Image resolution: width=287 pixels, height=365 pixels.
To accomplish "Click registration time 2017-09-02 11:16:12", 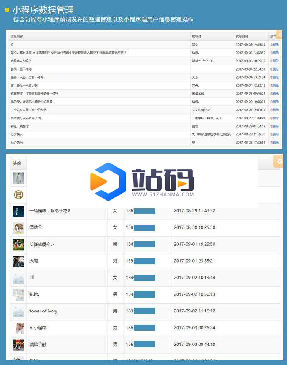I will point(194,311).
